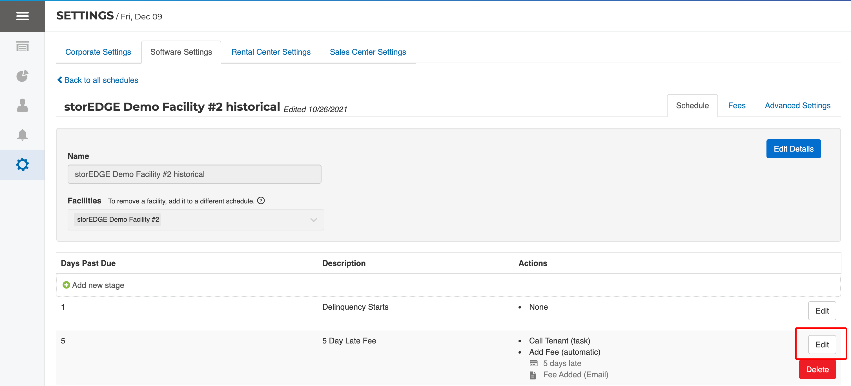Open the notifications bell icon

23,135
